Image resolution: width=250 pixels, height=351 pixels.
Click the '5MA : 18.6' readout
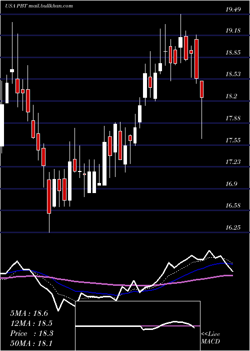point(29,313)
